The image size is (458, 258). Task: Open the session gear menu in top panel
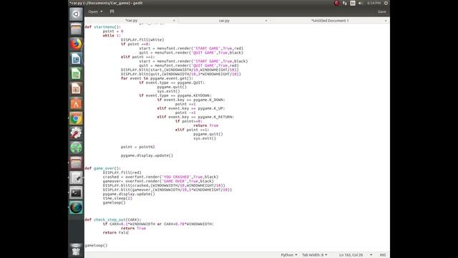pos(386,3)
